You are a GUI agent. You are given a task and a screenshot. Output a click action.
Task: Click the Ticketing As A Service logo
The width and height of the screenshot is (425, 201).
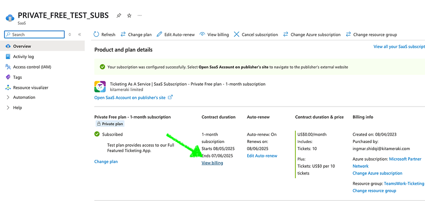coord(100,87)
